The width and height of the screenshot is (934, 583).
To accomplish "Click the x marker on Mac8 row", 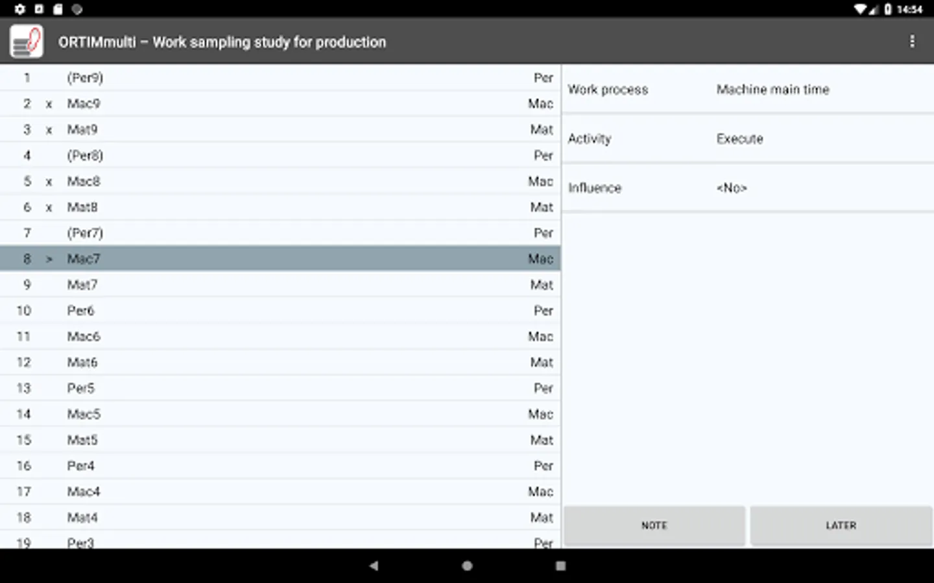I will [x=49, y=181].
